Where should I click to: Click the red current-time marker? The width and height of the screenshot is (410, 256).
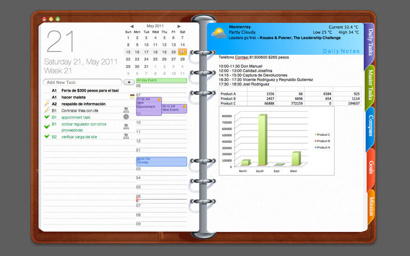click(x=137, y=200)
